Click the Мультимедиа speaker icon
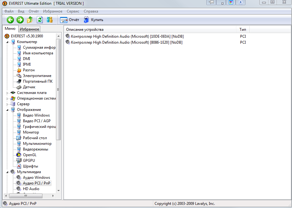The height and width of the screenshot is (208, 292). (13, 172)
